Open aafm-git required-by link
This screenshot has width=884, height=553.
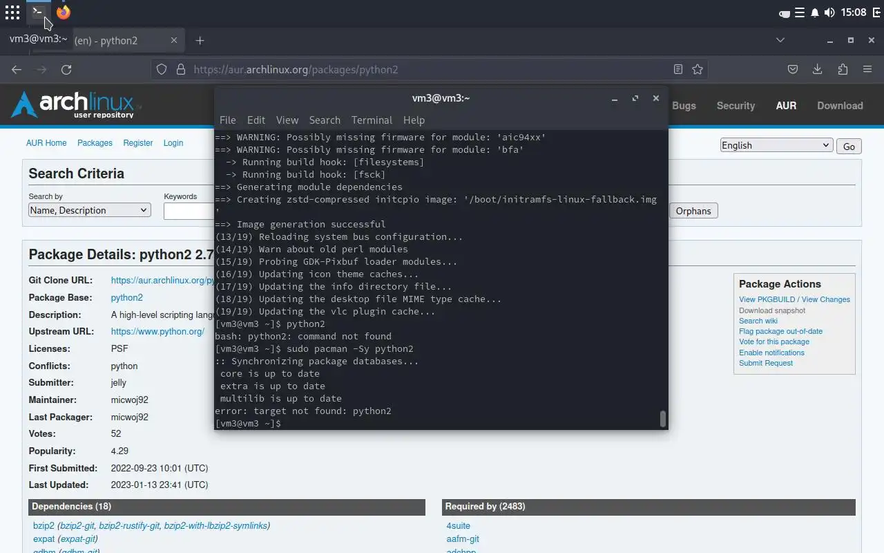pos(463,539)
